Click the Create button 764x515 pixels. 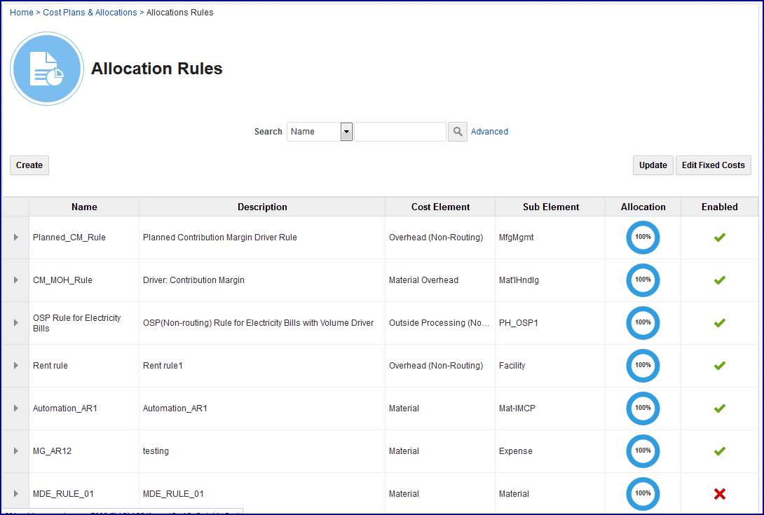(29, 165)
